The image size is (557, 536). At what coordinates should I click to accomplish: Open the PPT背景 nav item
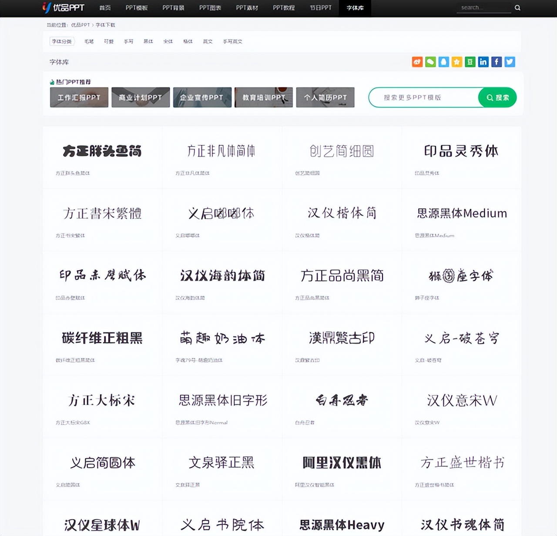click(x=173, y=8)
